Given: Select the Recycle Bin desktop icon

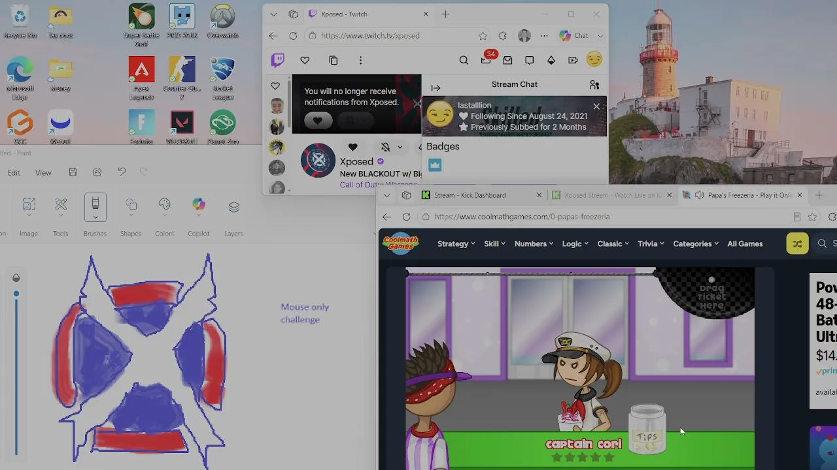Looking at the screenshot, I should coord(20,22).
